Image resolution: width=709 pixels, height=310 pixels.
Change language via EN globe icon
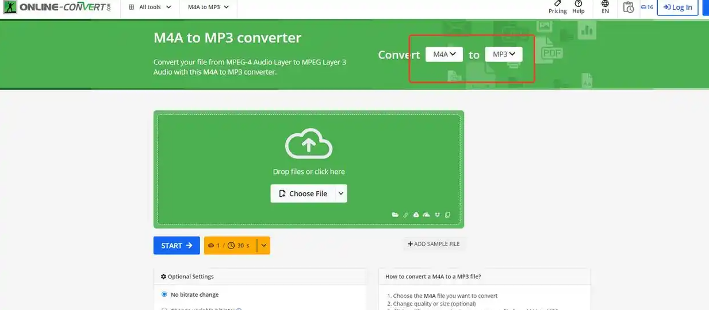pos(605,7)
